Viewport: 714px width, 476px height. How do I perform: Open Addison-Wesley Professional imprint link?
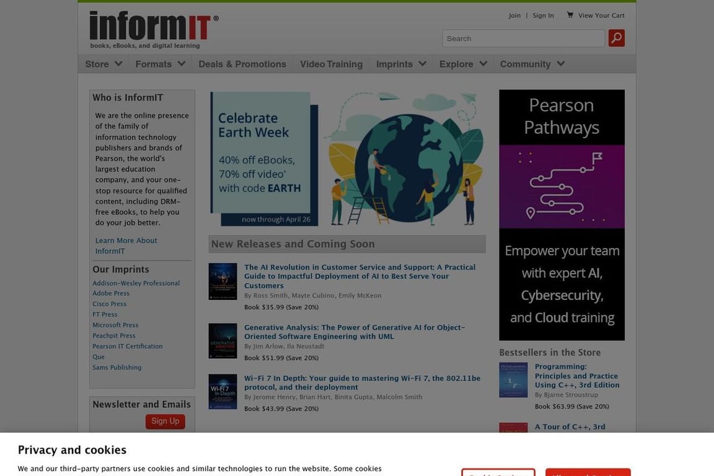point(136,283)
